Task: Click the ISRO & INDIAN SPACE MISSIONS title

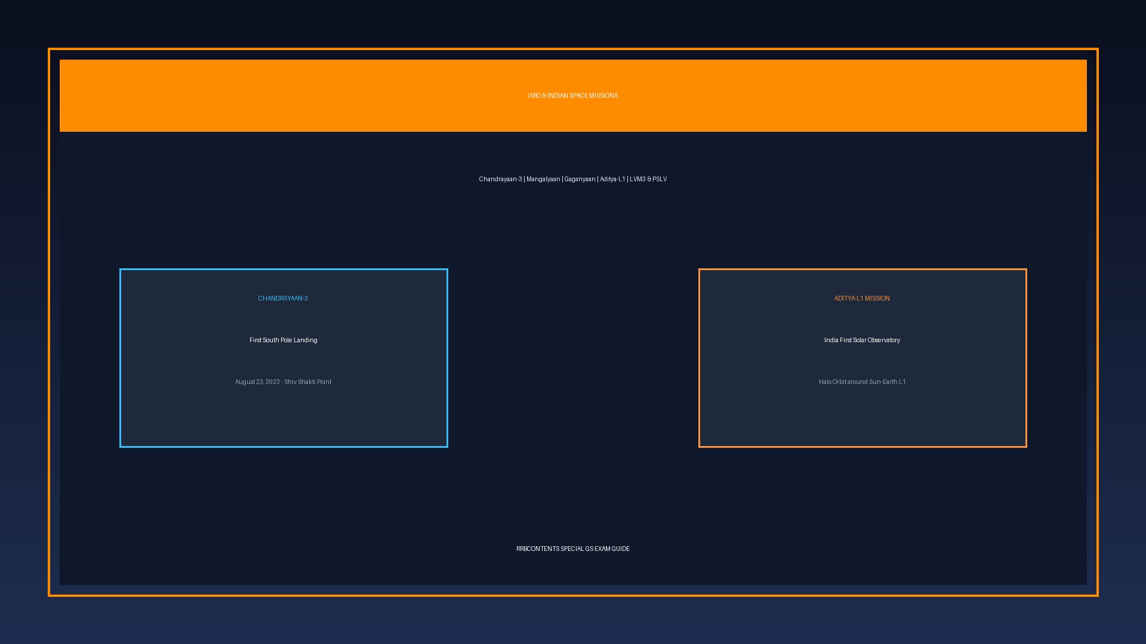Action: [x=572, y=95]
